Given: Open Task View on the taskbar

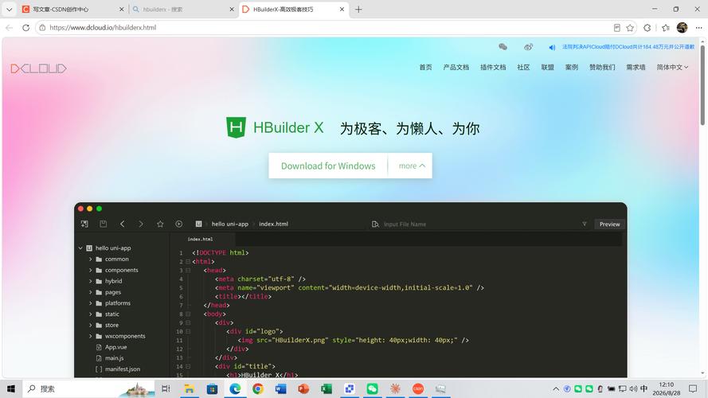Looking at the screenshot, I should [x=166, y=388].
